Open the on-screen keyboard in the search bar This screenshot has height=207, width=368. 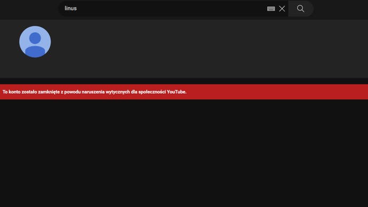[x=271, y=9]
